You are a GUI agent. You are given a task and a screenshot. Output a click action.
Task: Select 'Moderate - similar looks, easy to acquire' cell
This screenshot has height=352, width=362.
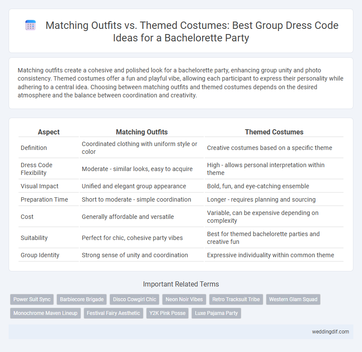(142, 169)
